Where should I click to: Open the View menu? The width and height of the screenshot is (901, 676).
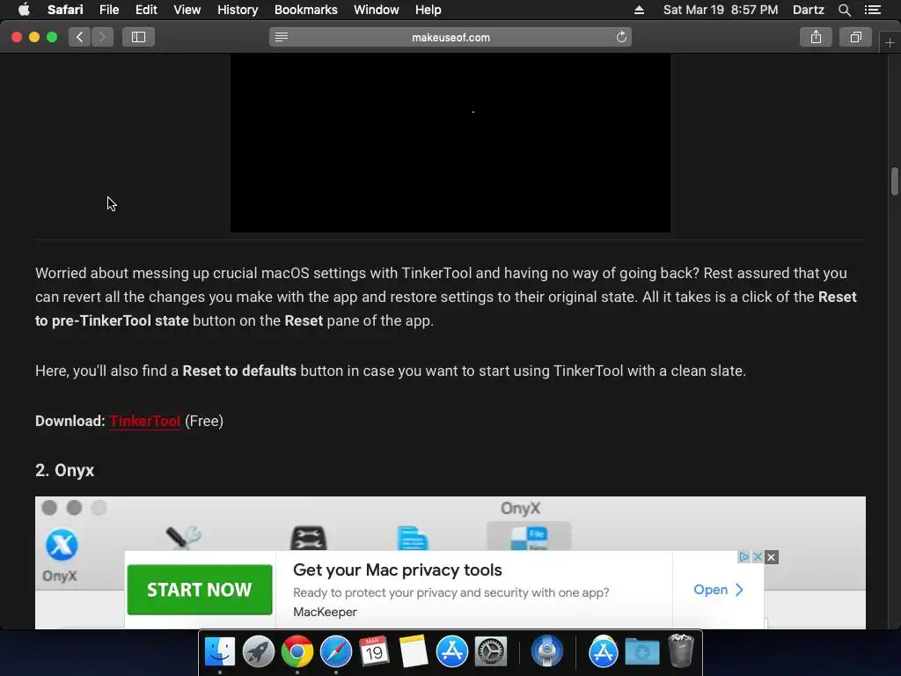click(187, 10)
